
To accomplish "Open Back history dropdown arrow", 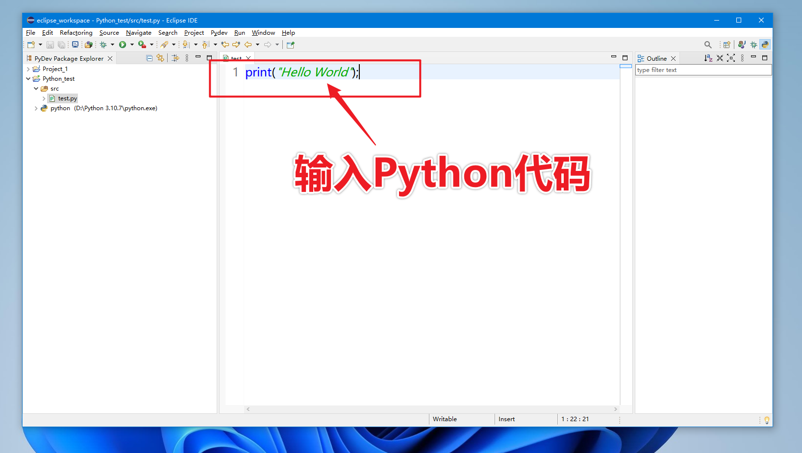I will 257,45.
